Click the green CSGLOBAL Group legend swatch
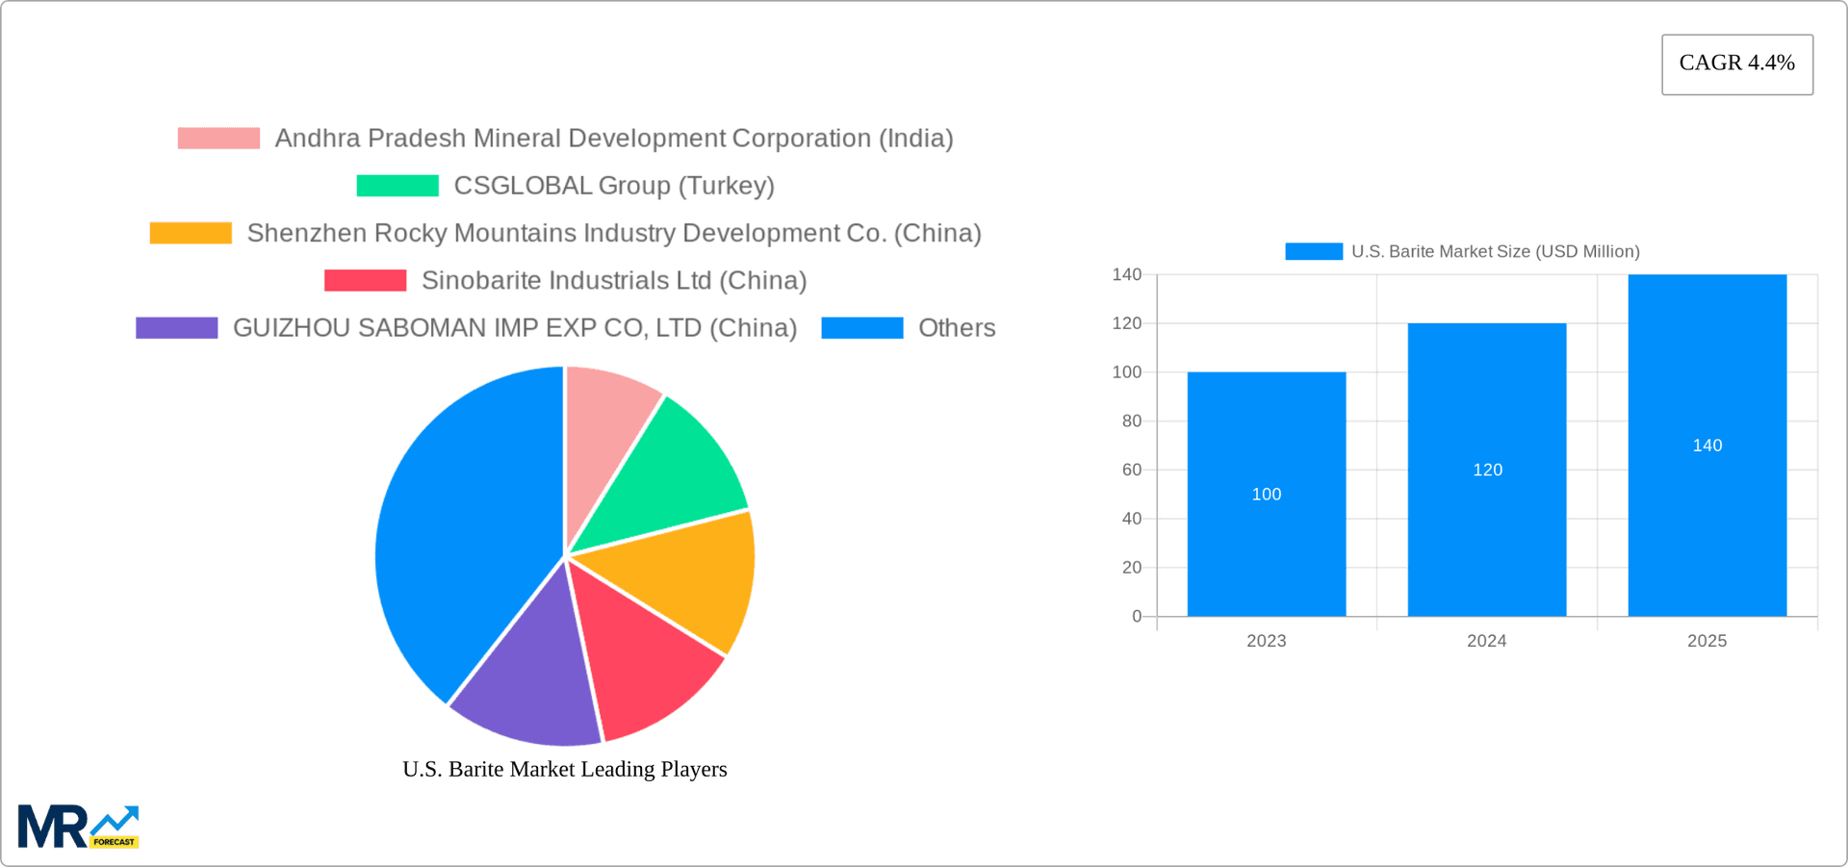 396,185
